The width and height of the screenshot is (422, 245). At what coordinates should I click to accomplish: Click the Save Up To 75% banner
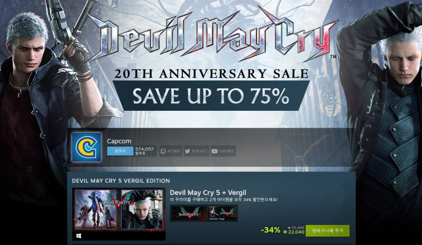(211, 96)
